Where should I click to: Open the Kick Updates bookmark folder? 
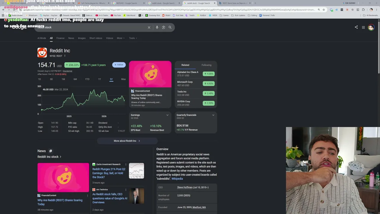238,15
